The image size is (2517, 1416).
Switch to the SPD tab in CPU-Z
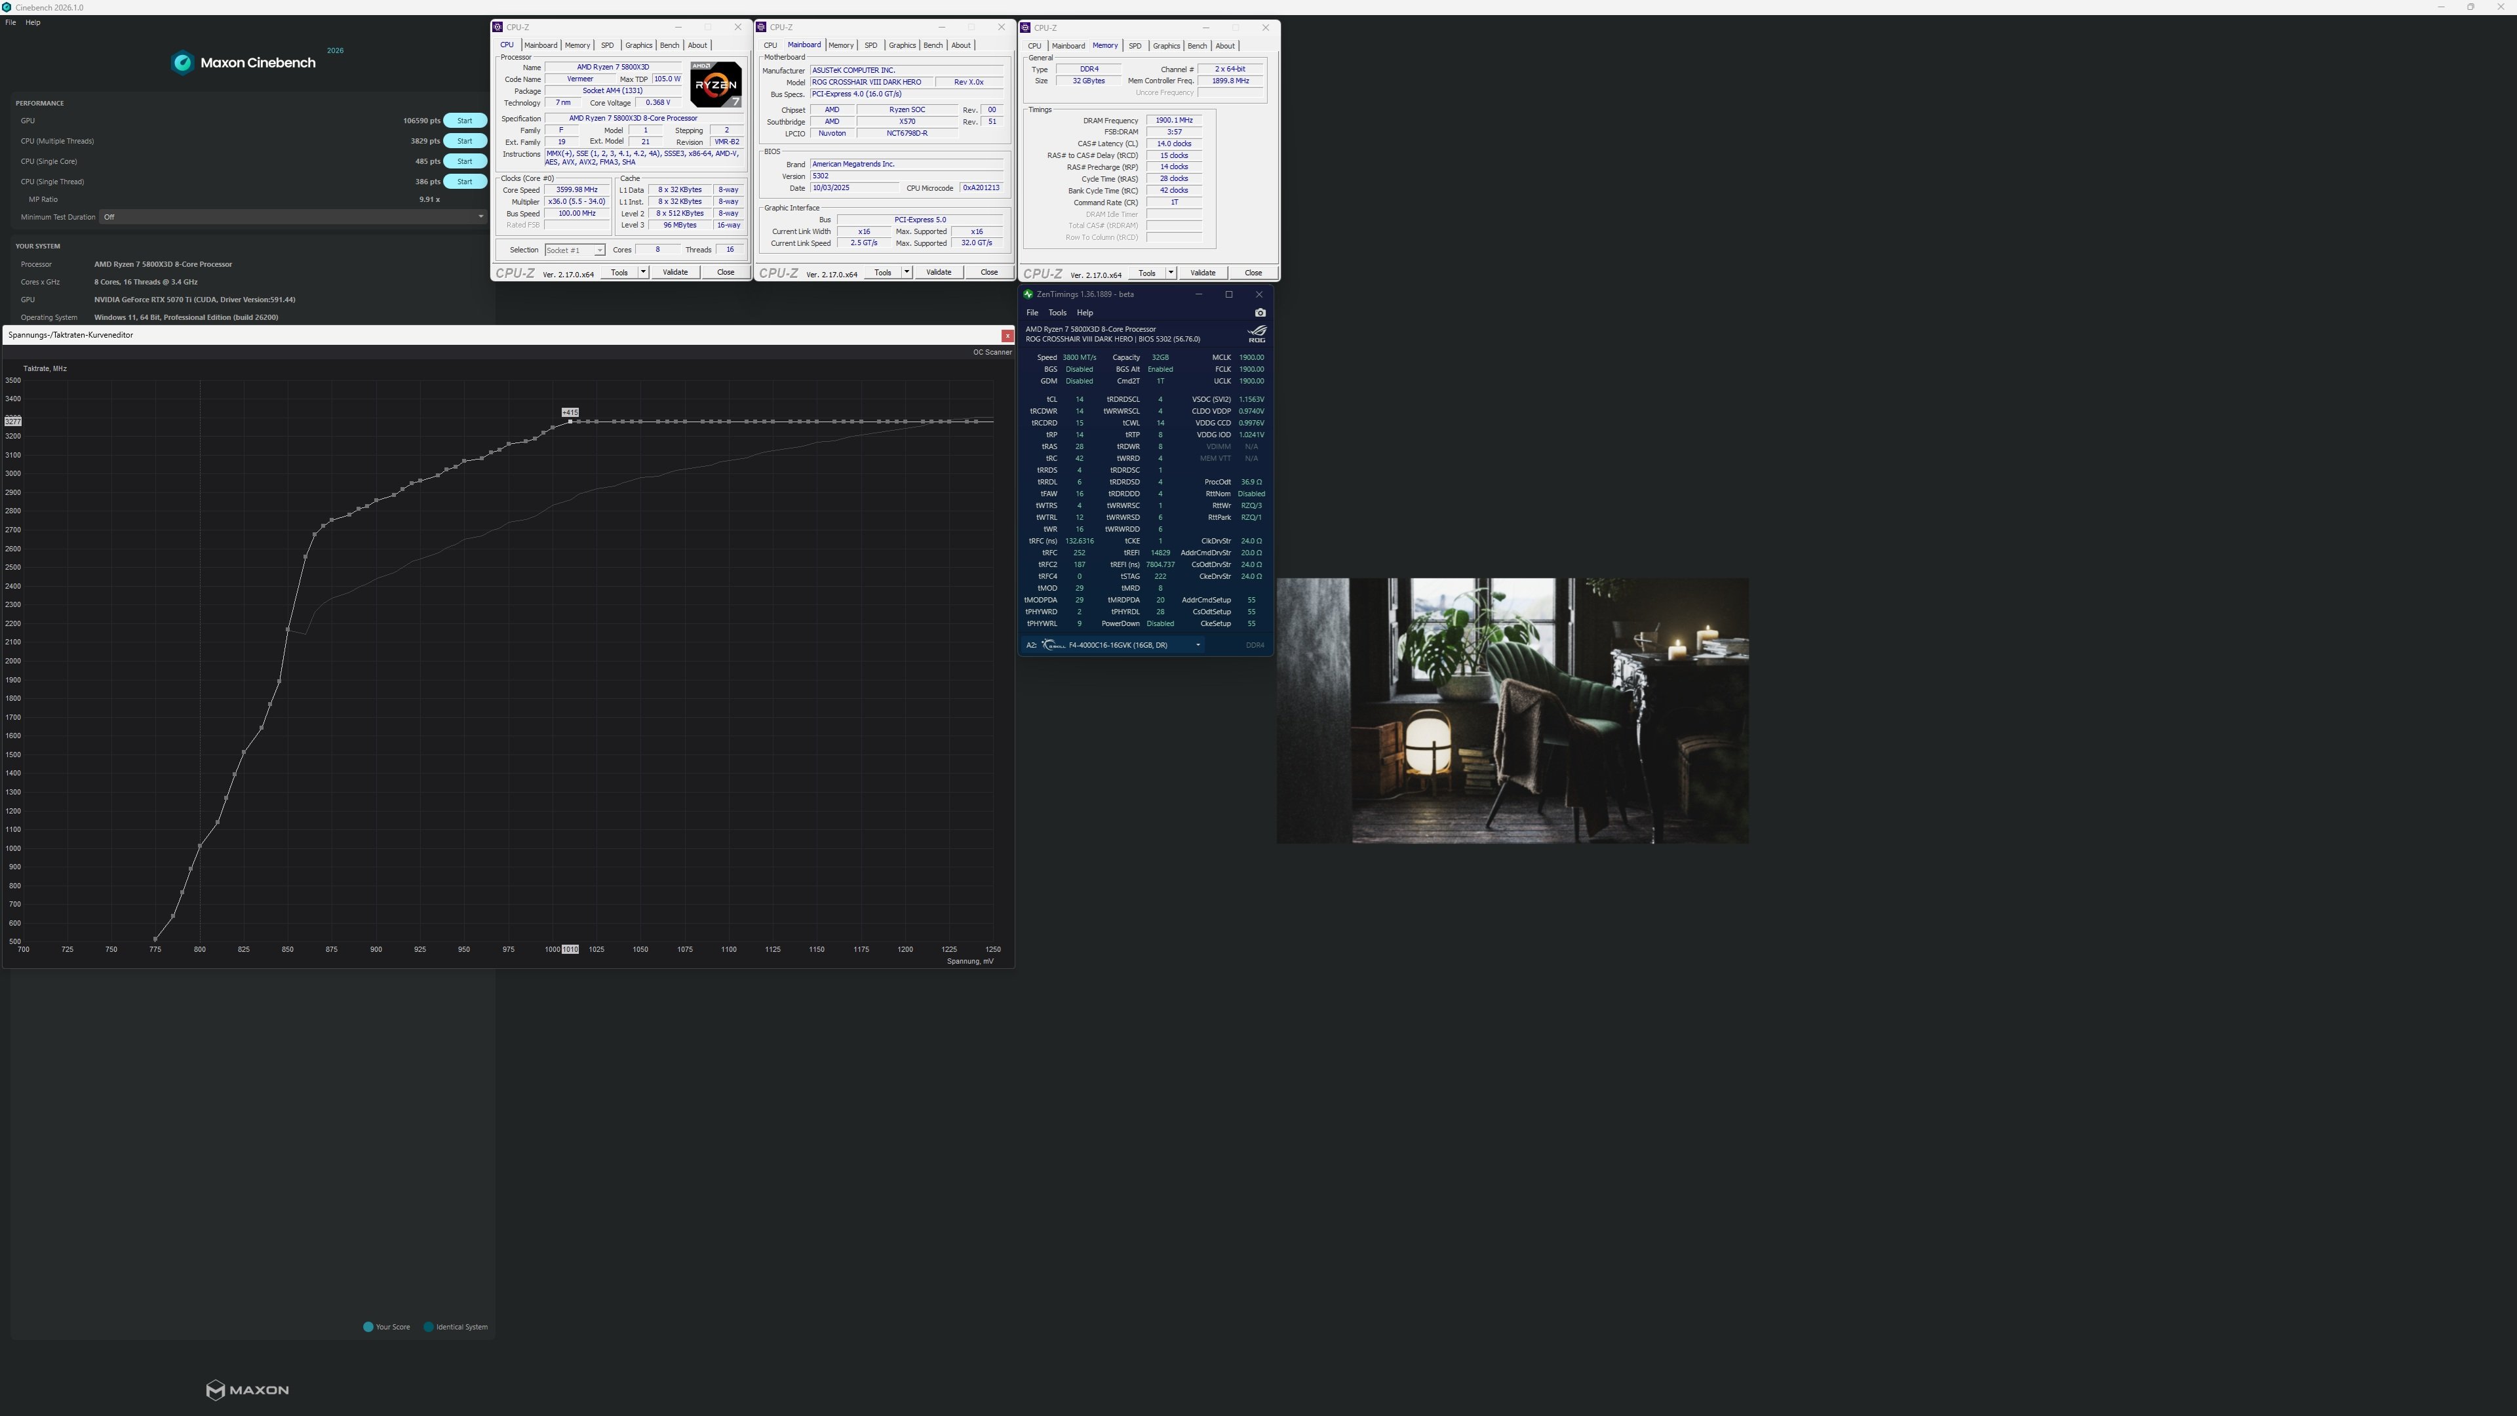point(607,45)
